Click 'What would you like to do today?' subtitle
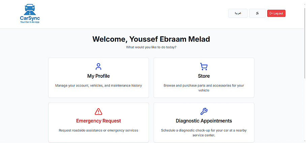 [151, 47]
